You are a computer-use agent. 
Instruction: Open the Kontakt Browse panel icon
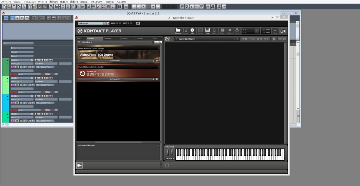click(x=178, y=31)
